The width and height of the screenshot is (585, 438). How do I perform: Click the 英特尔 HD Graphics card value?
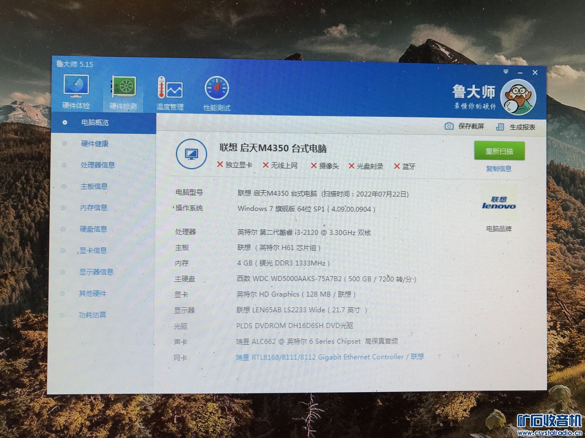296,294
